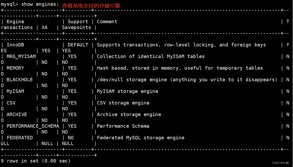Viewport: 293px width, 167px height.
Task: Click the Support column header
Action: 78,22
